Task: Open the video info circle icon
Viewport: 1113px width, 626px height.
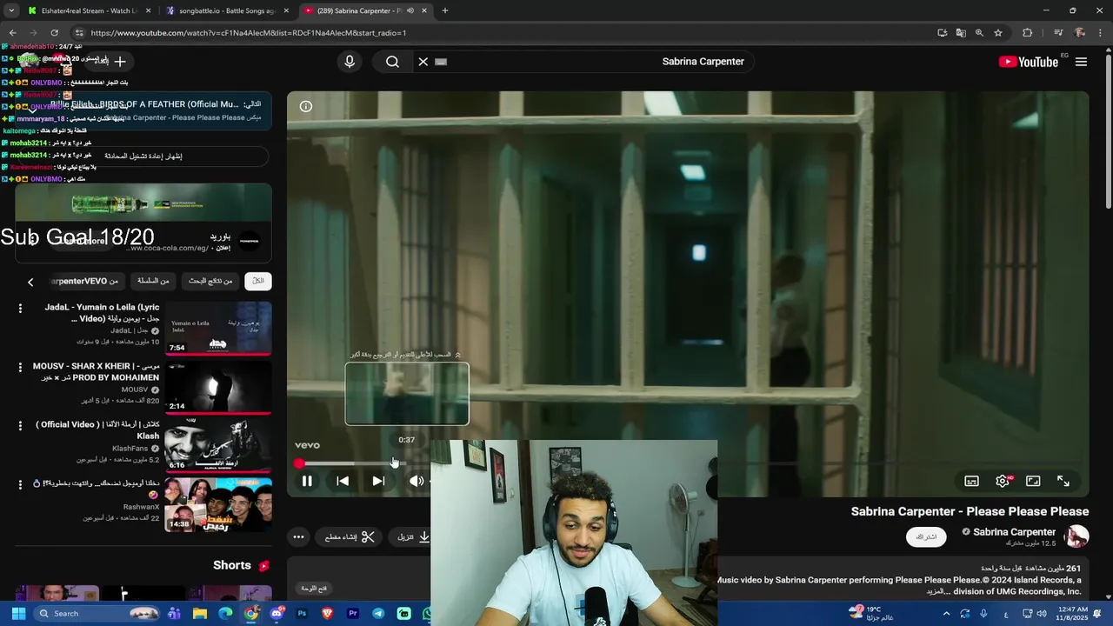Action: [306, 106]
